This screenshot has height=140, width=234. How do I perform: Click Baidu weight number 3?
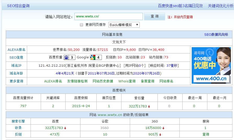point(72,57)
